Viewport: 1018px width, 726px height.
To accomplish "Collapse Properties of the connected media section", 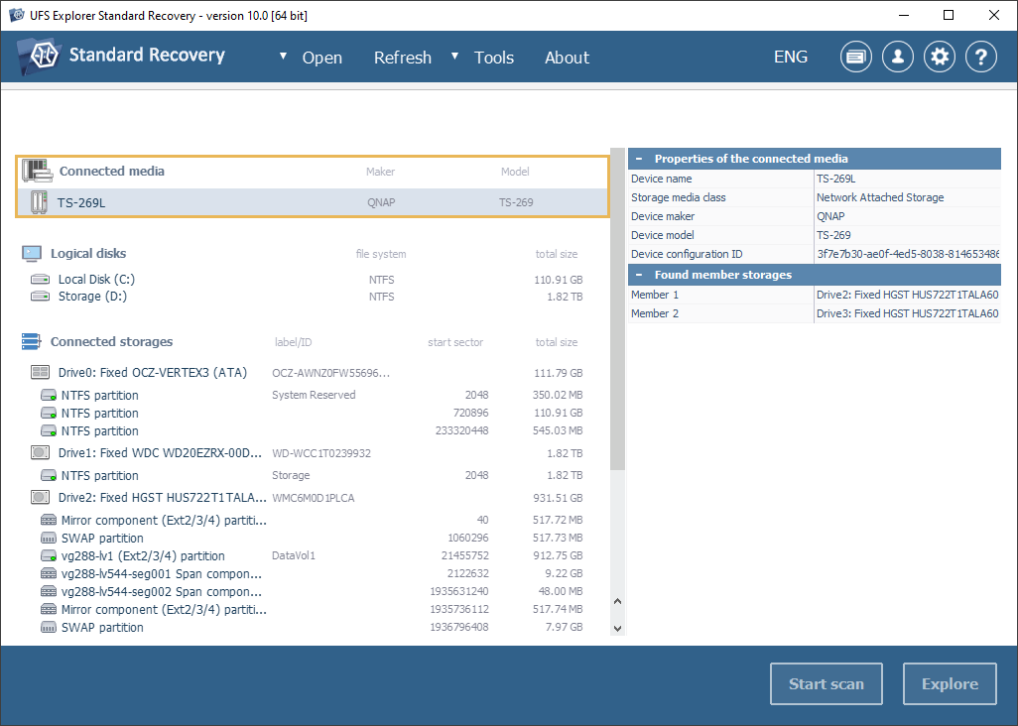I will 640,159.
